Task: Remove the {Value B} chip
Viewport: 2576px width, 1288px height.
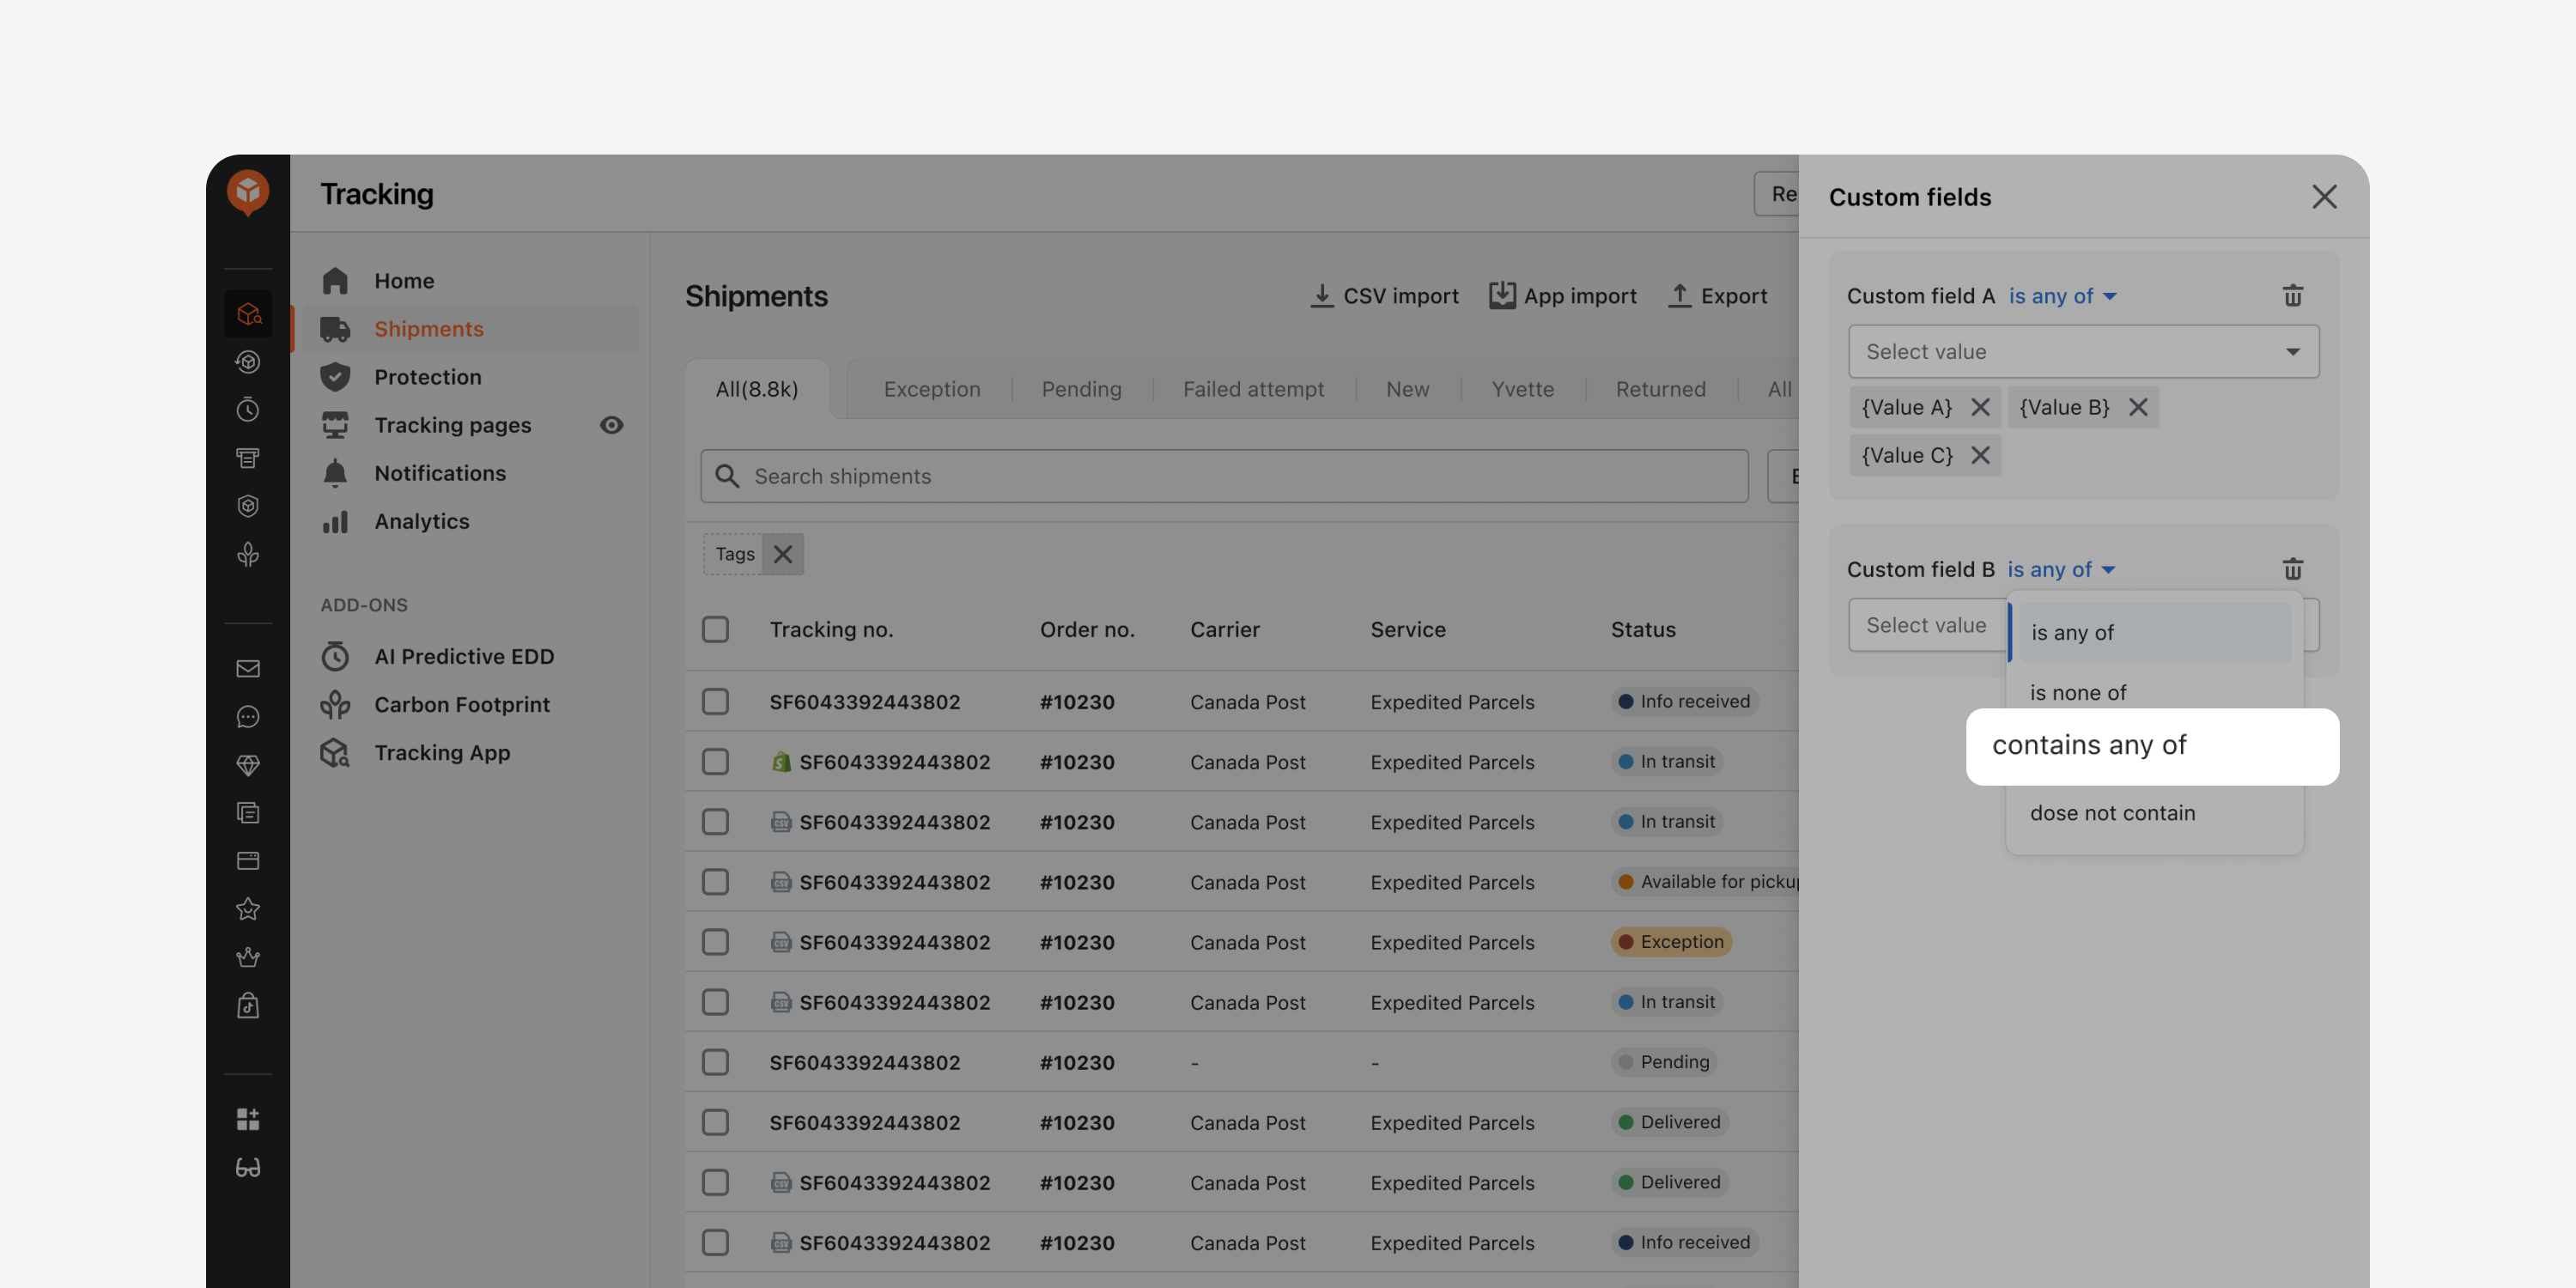Action: point(2138,407)
